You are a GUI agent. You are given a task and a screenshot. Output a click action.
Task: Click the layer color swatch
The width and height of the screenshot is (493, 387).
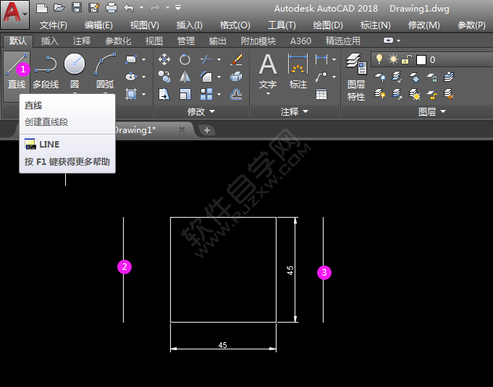coord(421,59)
